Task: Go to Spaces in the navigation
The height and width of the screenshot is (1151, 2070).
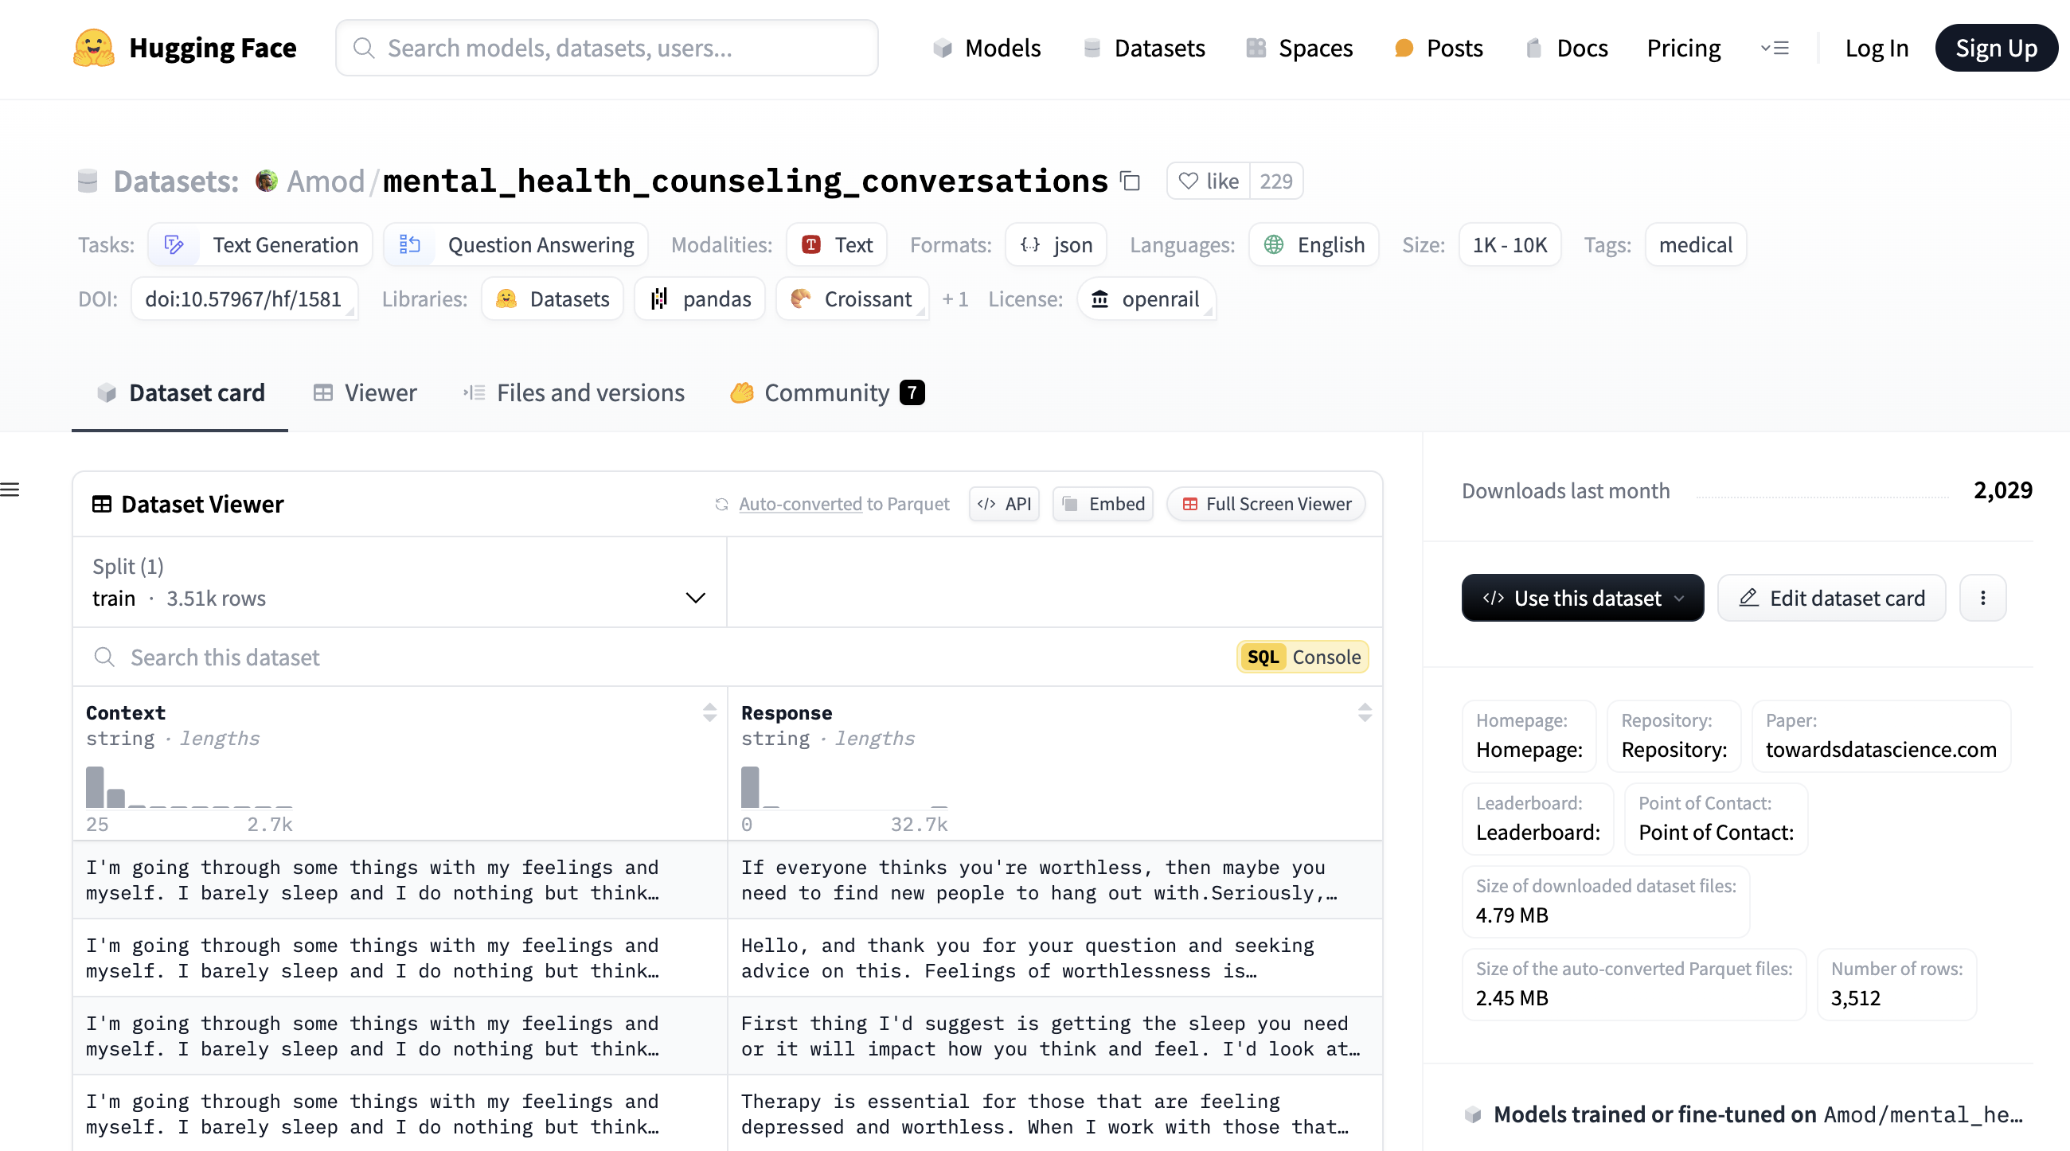Action: tap(1299, 49)
